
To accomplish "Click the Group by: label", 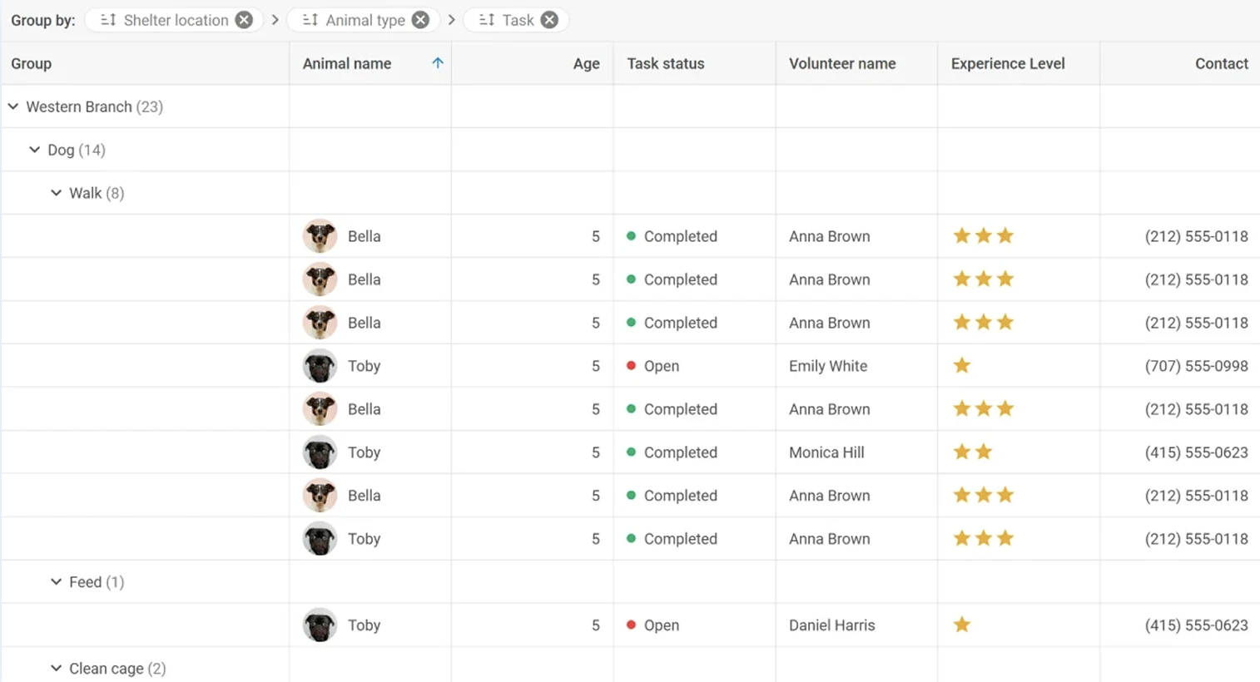I will pyautogui.click(x=43, y=20).
